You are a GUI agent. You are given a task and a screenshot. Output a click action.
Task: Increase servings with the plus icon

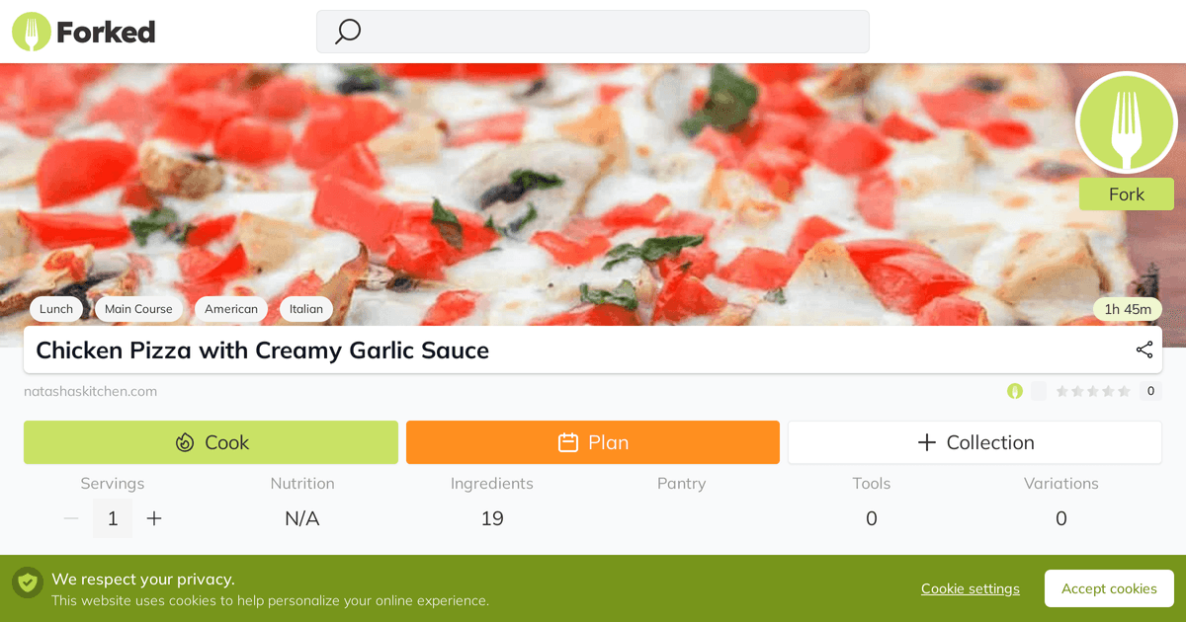click(x=154, y=518)
